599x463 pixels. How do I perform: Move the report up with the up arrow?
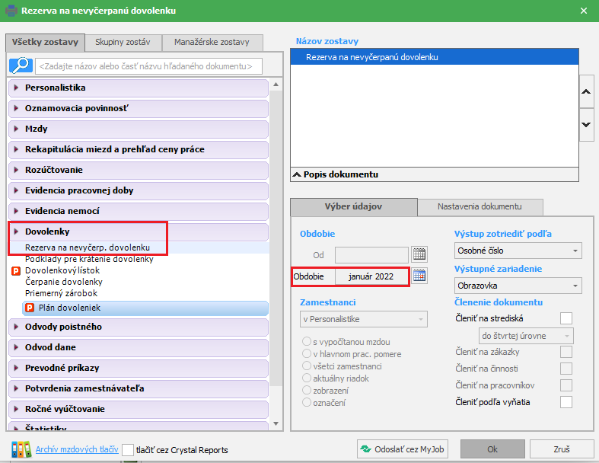586,91
